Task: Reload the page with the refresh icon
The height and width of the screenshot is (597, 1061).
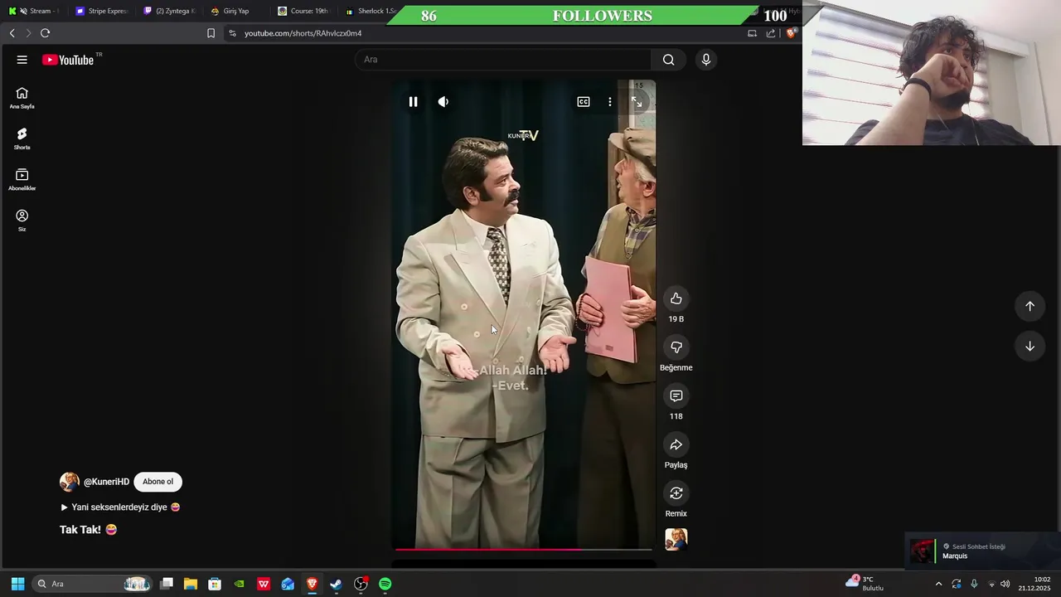Action: [45, 33]
